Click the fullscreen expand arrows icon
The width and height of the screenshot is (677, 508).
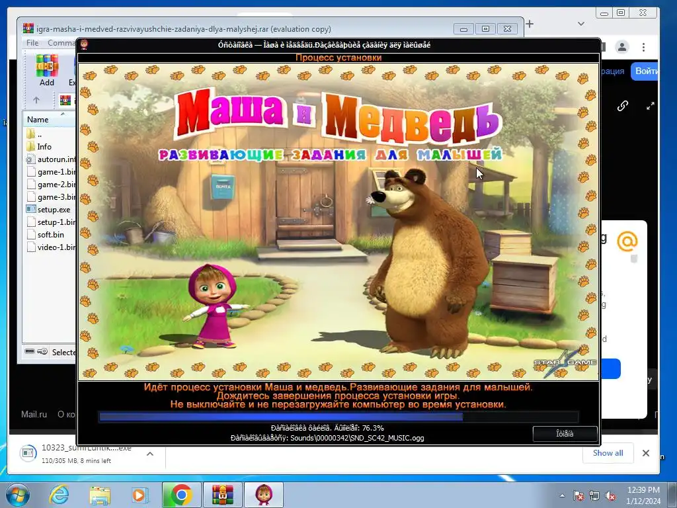(x=651, y=106)
